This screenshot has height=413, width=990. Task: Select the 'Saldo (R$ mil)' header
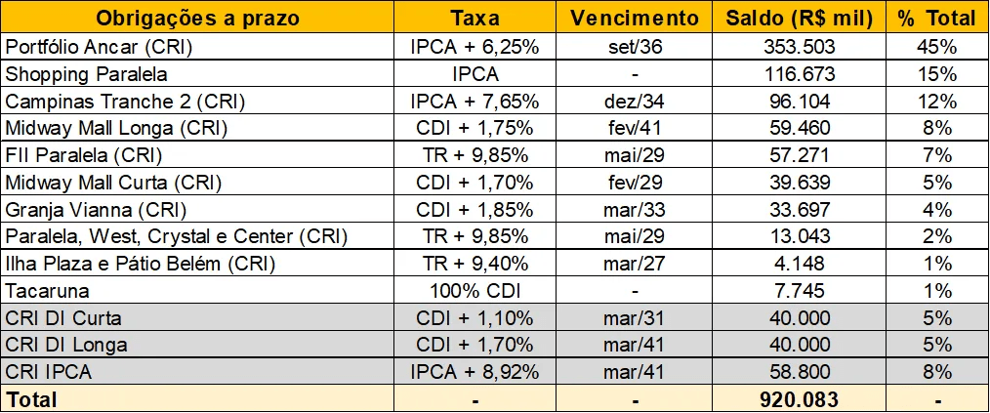(799, 18)
